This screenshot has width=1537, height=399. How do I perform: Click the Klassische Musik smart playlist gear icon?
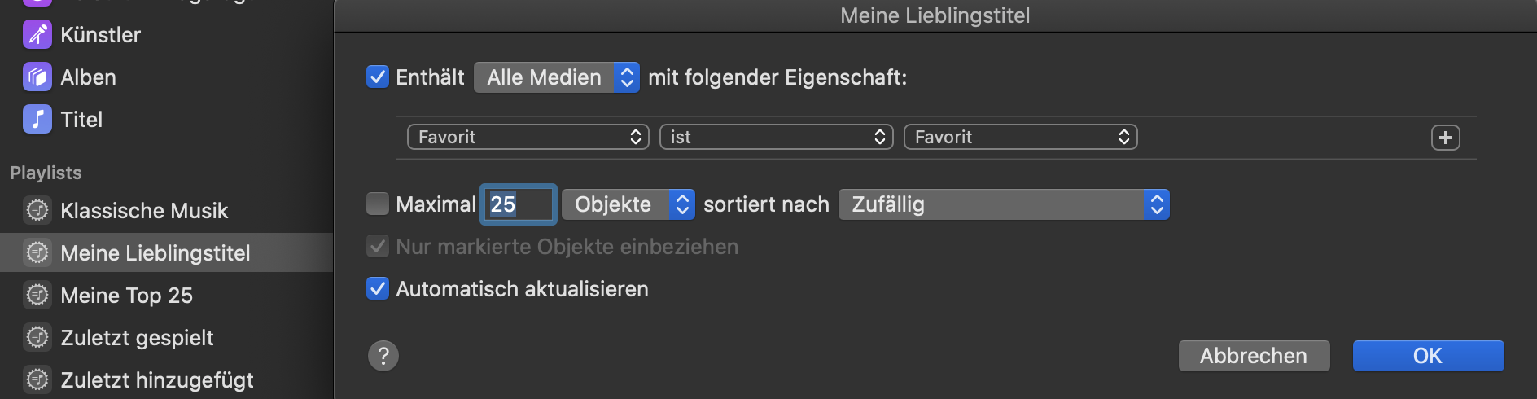click(37, 210)
